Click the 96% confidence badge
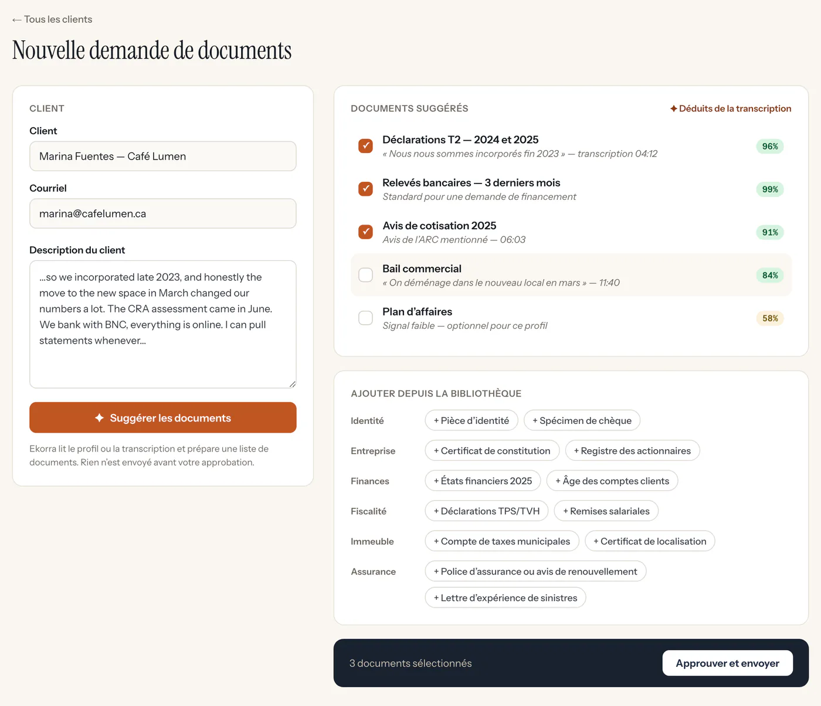The width and height of the screenshot is (821, 706). pyautogui.click(x=770, y=146)
